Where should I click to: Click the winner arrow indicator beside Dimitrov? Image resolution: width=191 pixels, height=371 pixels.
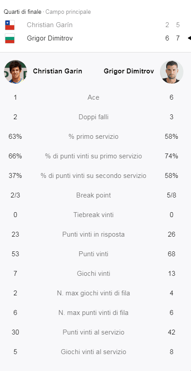(189, 38)
